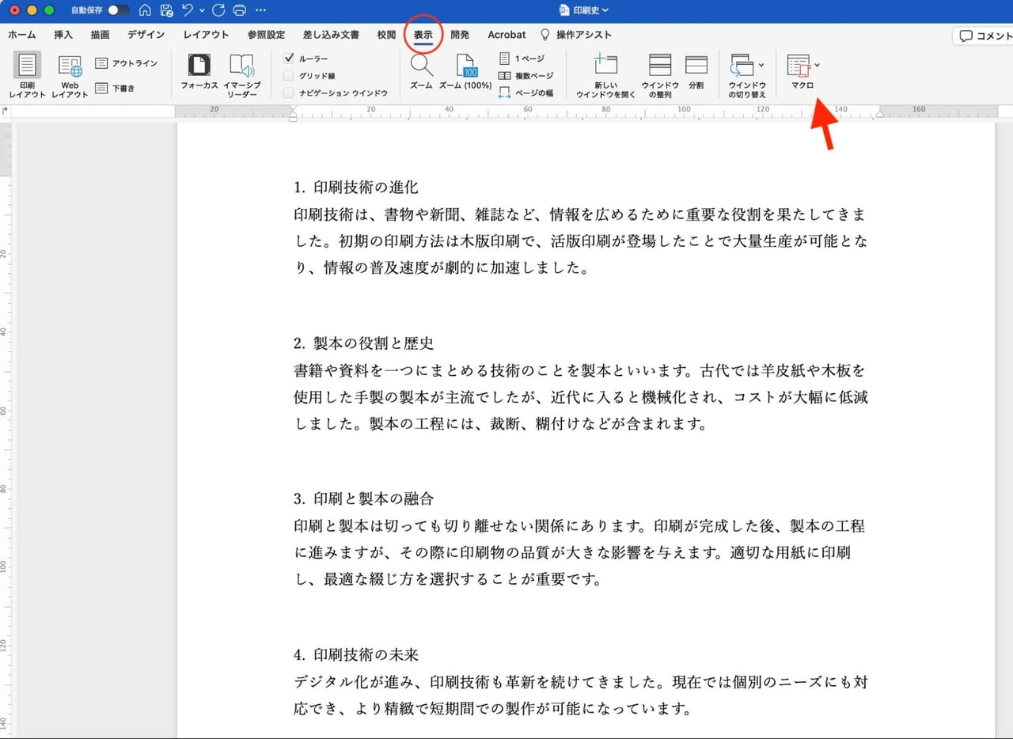
Task: Click the 分割 split window icon
Action: tap(696, 65)
